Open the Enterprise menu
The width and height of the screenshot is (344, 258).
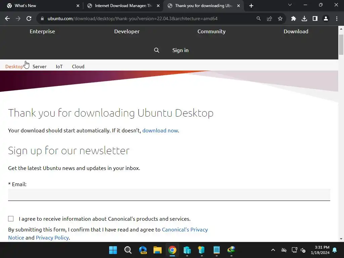42,31
